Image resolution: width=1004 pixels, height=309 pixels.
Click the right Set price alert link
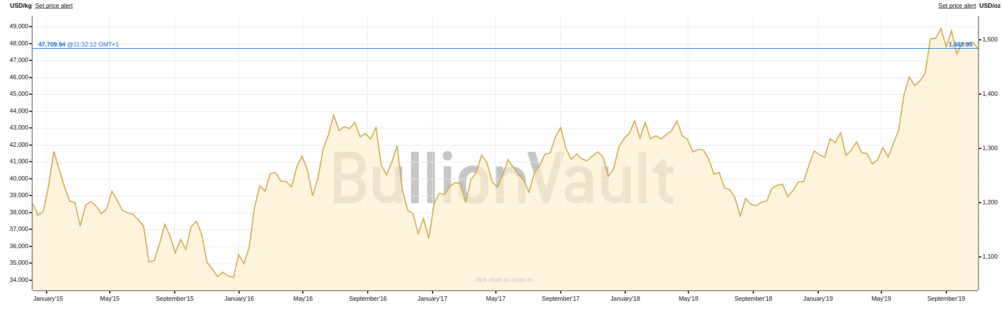957,6
